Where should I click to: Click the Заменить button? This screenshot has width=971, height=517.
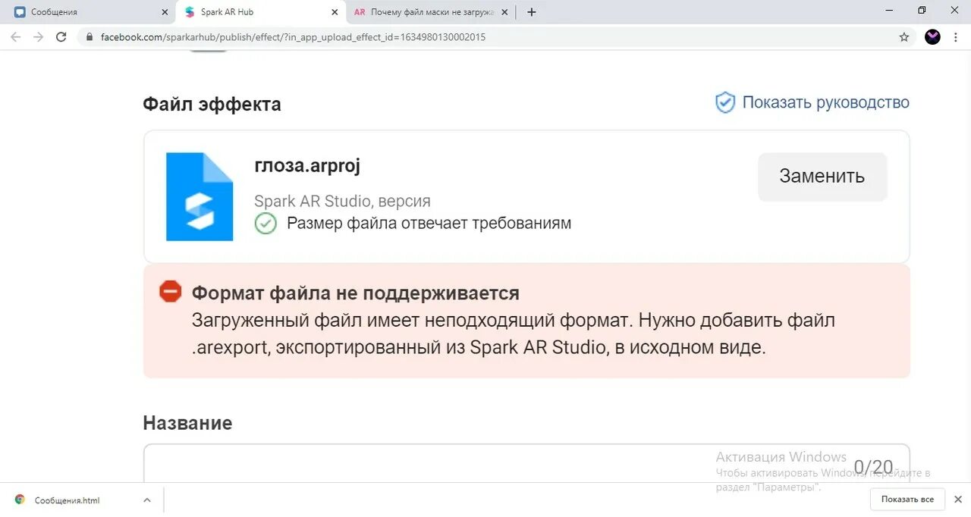[x=822, y=177]
